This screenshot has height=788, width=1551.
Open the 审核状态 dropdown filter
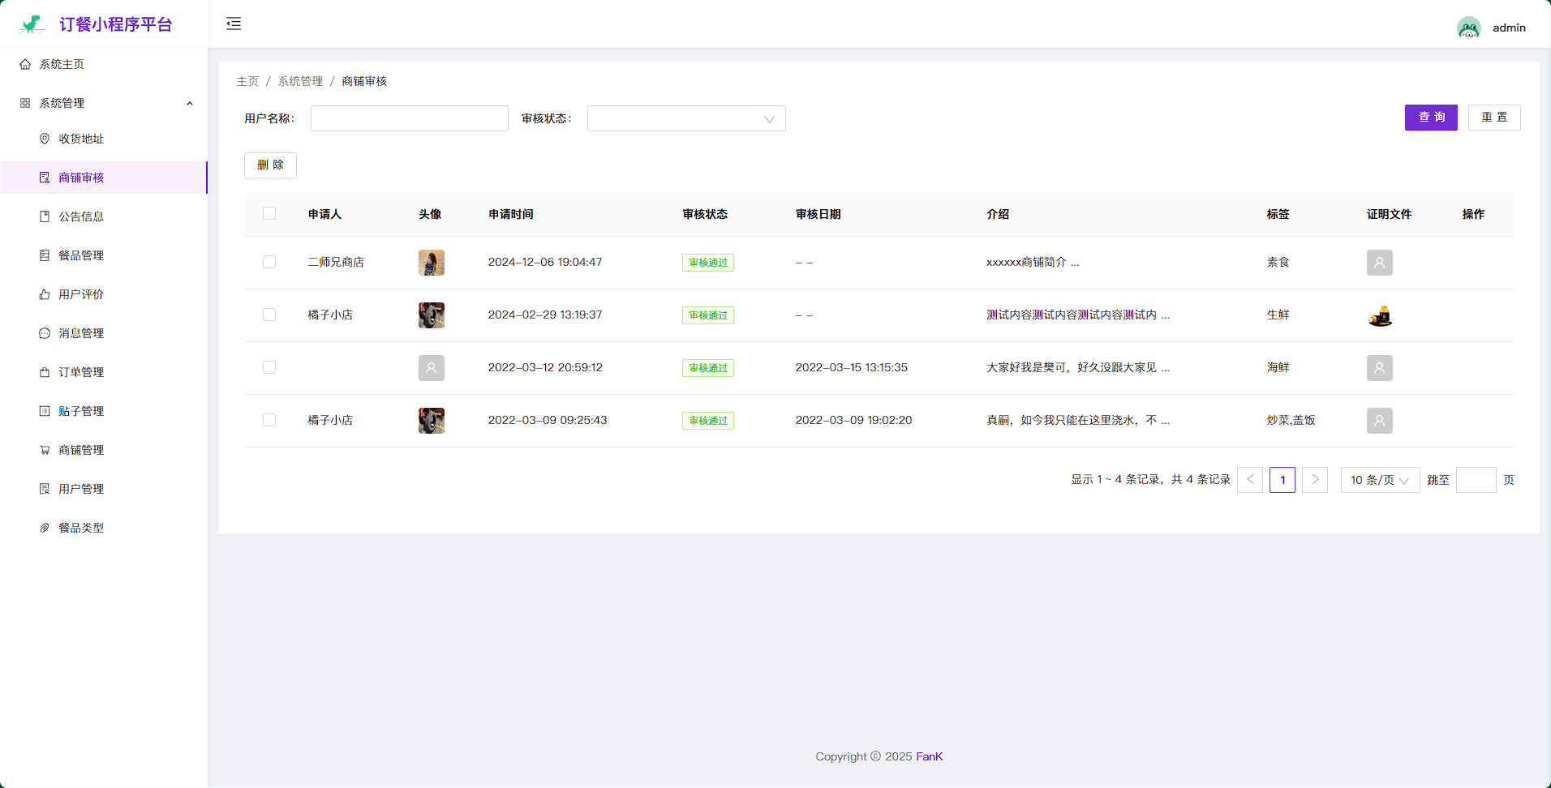tap(685, 118)
